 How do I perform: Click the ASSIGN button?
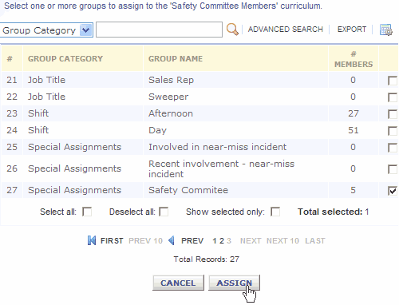tap(234, 283)
